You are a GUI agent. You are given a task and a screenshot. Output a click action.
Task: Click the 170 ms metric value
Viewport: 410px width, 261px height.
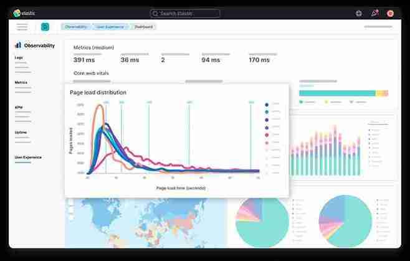pyautogui.click(x=259, y=60)
